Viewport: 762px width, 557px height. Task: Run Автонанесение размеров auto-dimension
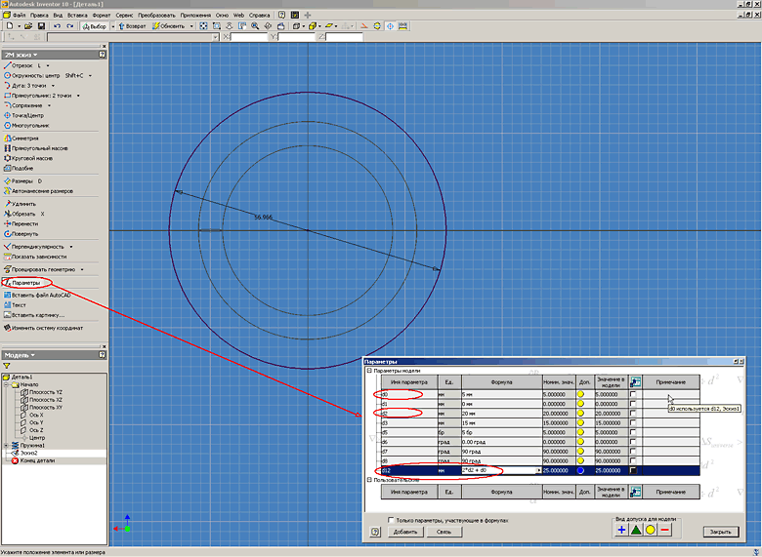pyautogui.click(x=38, y=191)
